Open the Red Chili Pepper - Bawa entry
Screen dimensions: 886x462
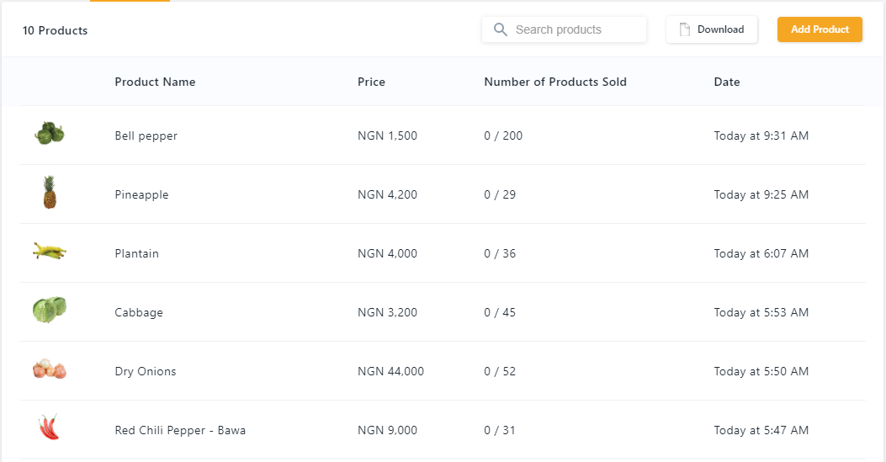point(180,430)
